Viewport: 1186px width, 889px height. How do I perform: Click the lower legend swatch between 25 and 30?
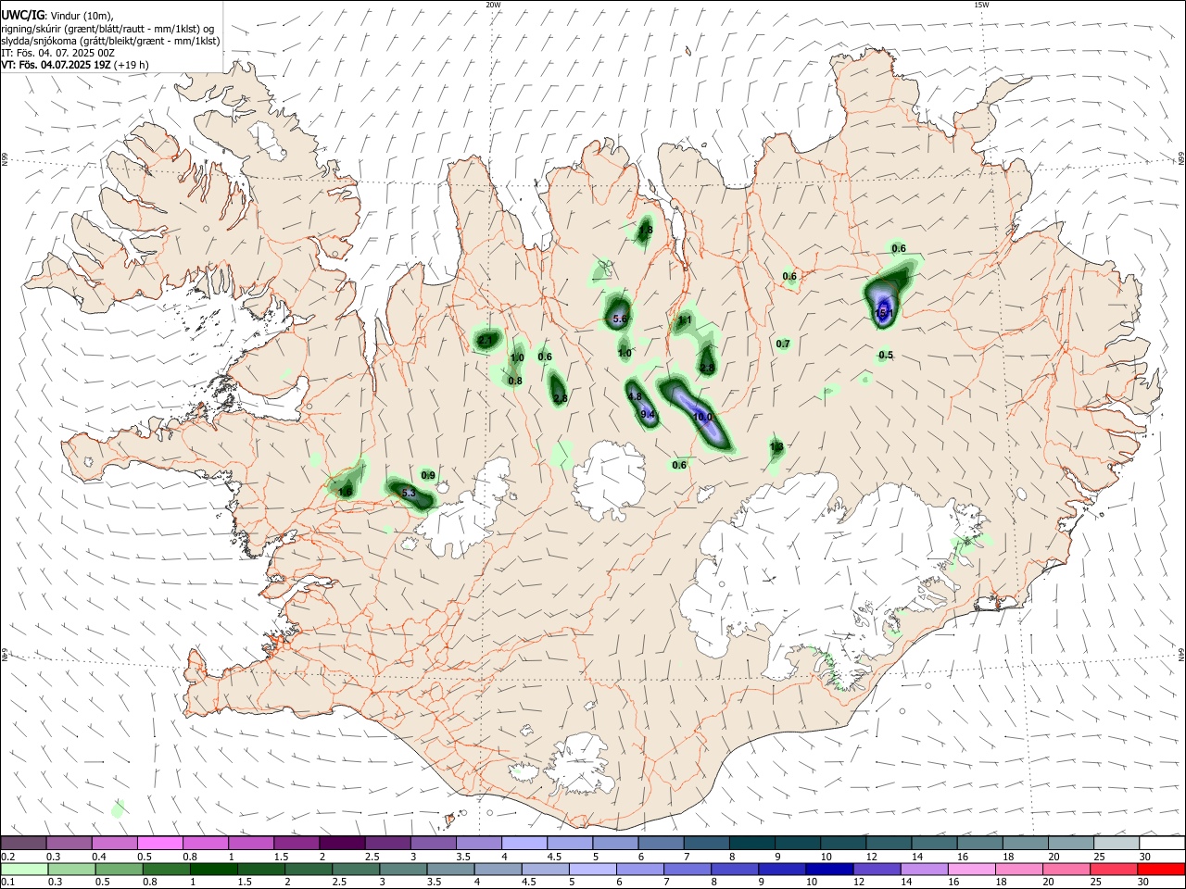click(1115, 870)
